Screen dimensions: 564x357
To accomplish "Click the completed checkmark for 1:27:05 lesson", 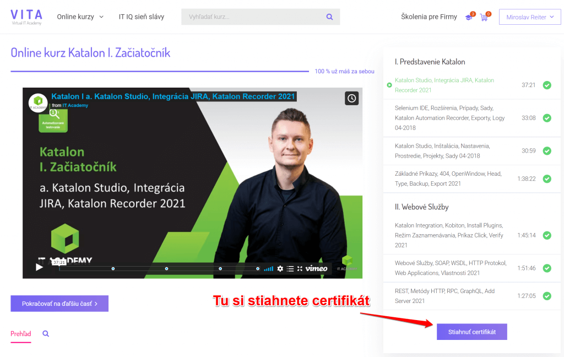I will point(547,296).
